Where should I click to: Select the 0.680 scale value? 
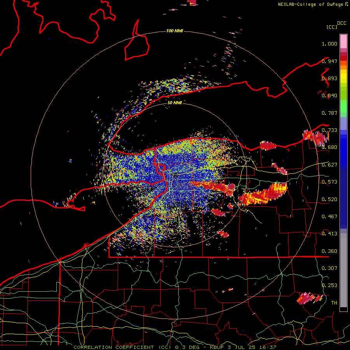point(329,147)
